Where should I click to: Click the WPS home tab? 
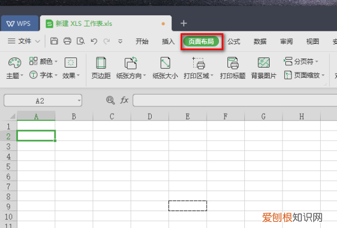pos(19,23)
